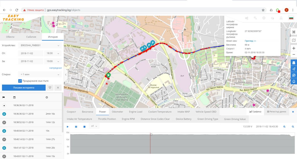Click the flag column header icon
The width and height of the screenshot is (297, 159).
tap(3, 97)
